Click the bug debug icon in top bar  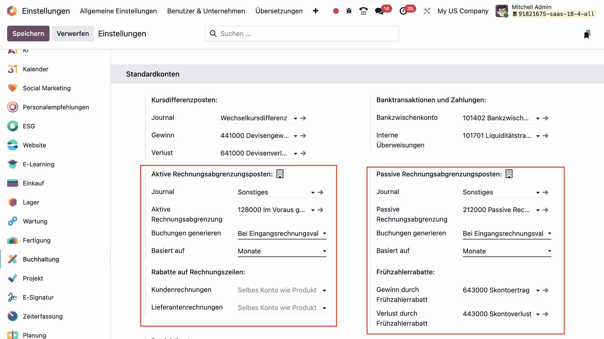[349, 11]
